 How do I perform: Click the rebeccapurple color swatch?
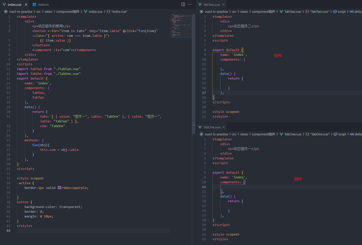[59, 188]
